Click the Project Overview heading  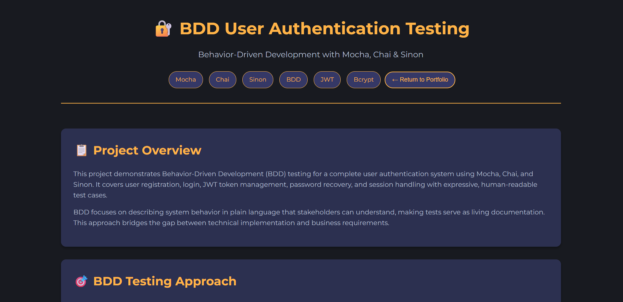tap(147, 150)
